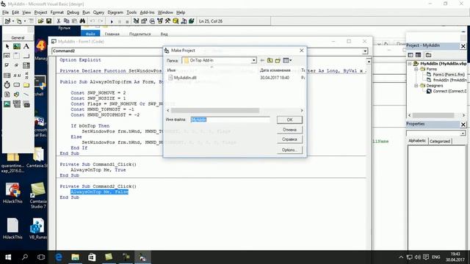Viewport: 470px width, 264px height.
Task: Click the View Object icon in Project panel
Action: point(418,55)
